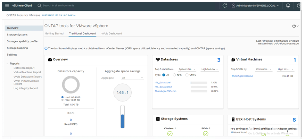Open the Aggregate All dropdown
Image resolution: width=305 pixels, height=140 pixels.
tap(132, 78)
